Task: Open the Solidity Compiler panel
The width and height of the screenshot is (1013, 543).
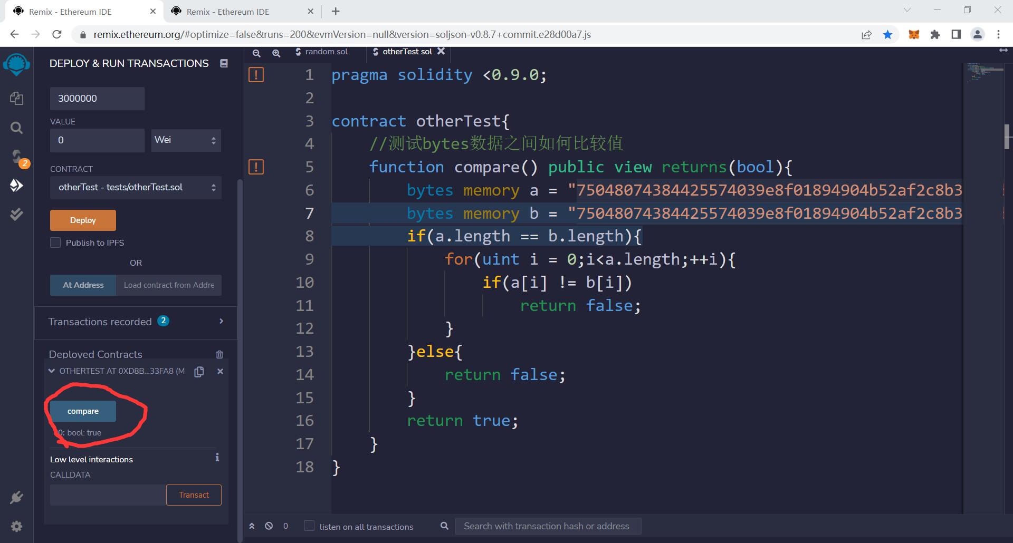Action: (16, 156)
